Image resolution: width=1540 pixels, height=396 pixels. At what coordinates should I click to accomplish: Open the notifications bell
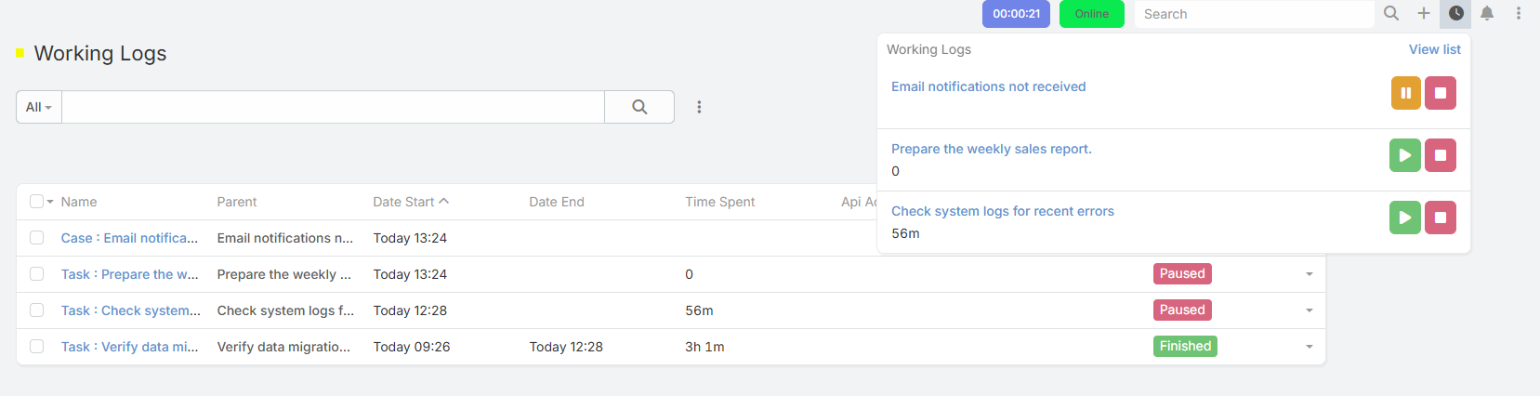point(1487,13)
